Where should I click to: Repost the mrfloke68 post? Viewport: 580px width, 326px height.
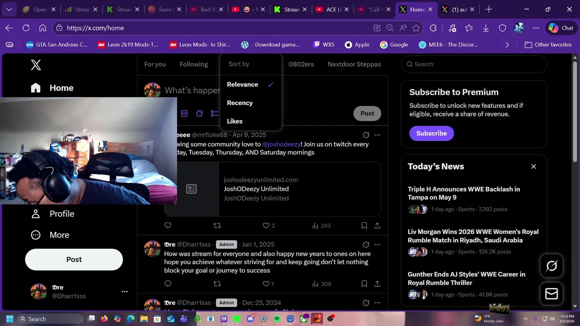[x=217, y=225]
